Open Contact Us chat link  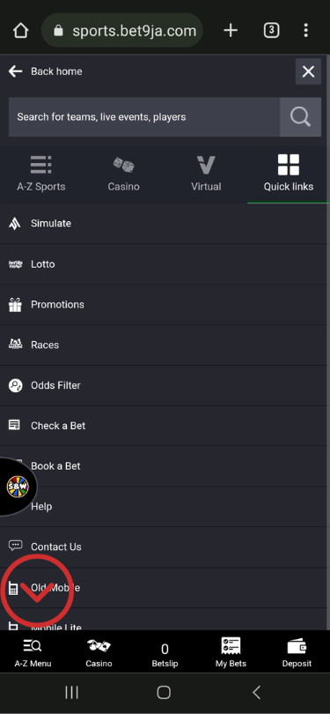pos(165,547)
